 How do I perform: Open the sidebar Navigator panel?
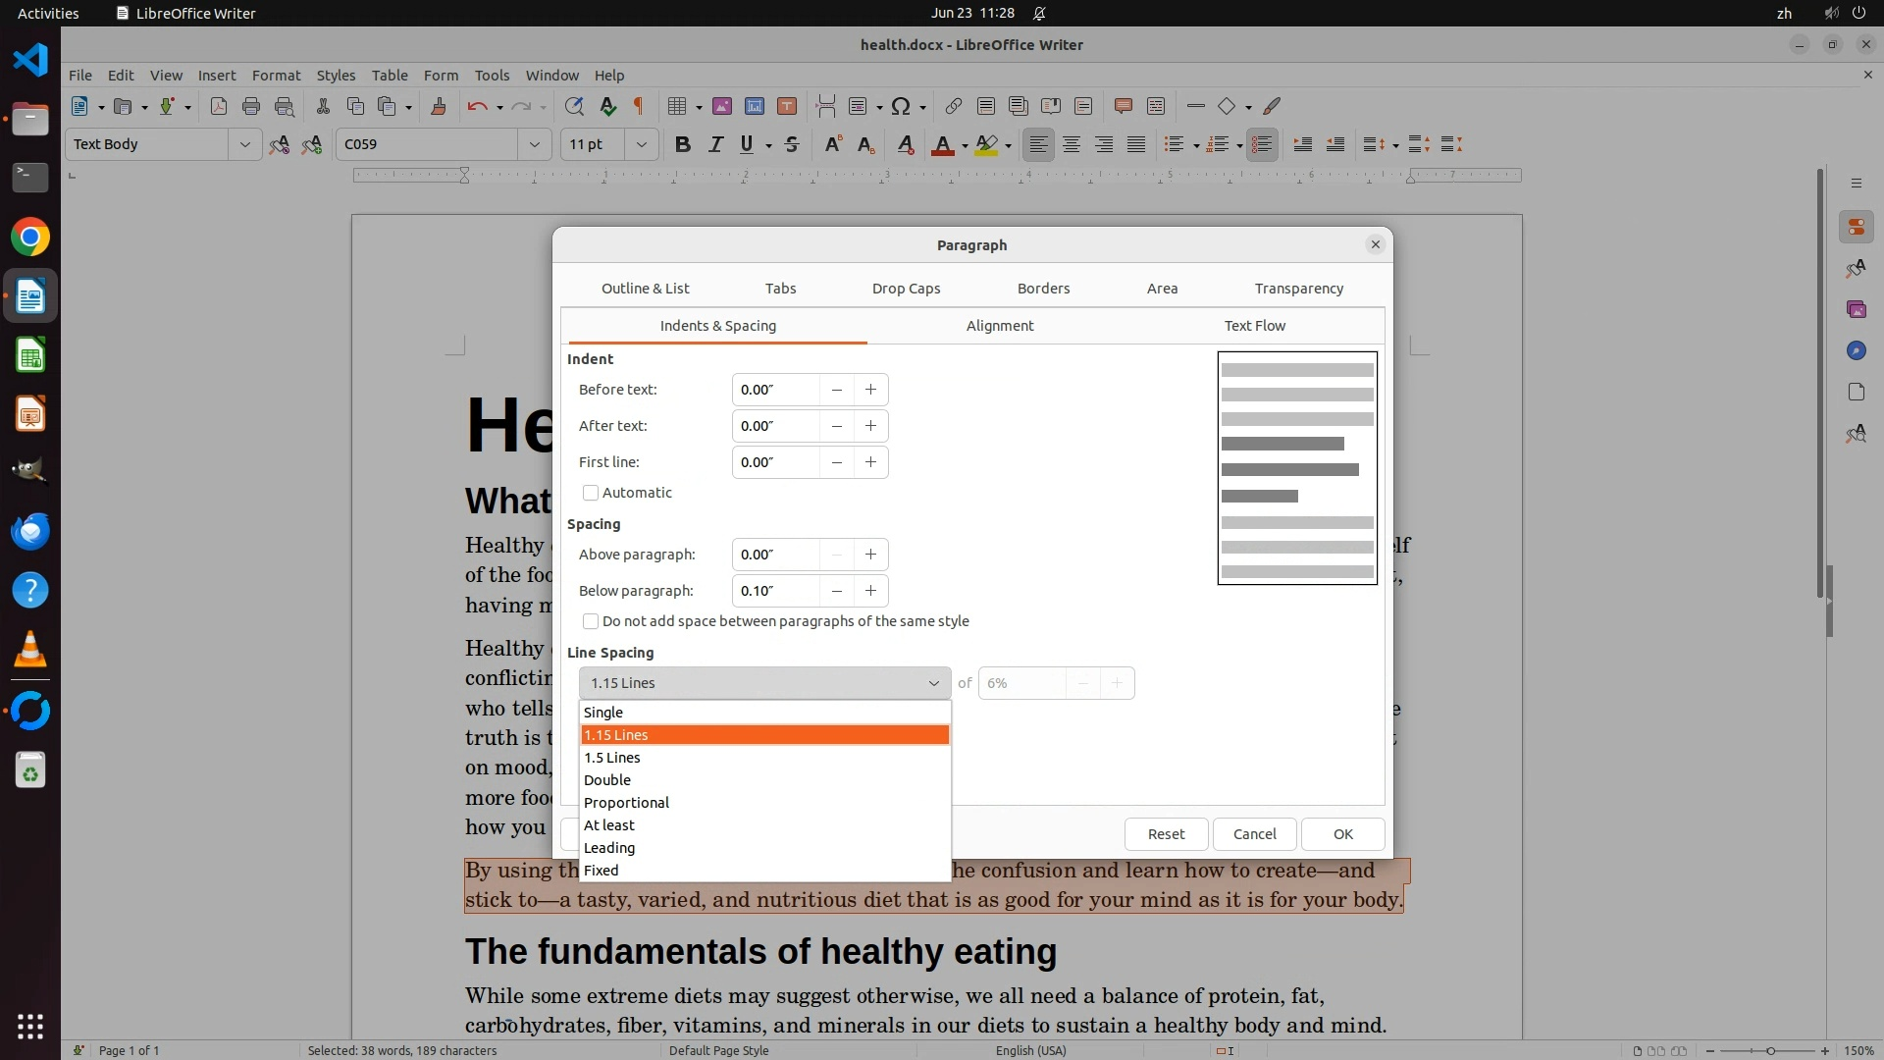[1856, 351]
